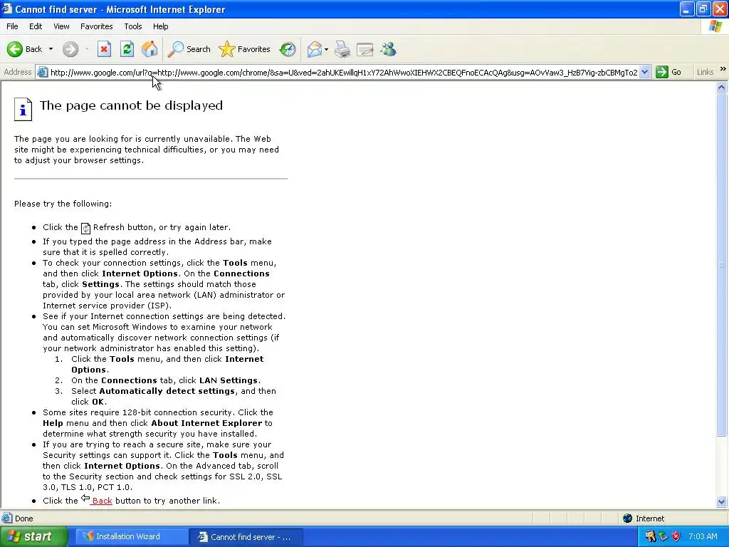The image size is (729, 547).
Task: Click the Links toolbar label
Action: pos(705,72)
